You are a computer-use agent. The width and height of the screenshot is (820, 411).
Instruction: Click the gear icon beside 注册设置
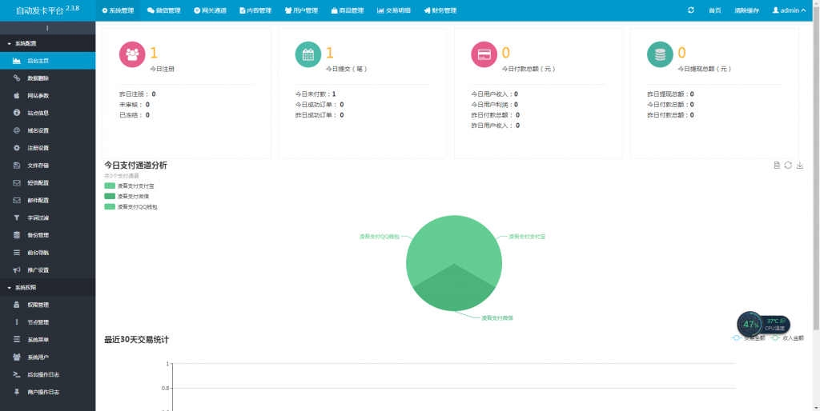tap(17, 148)
